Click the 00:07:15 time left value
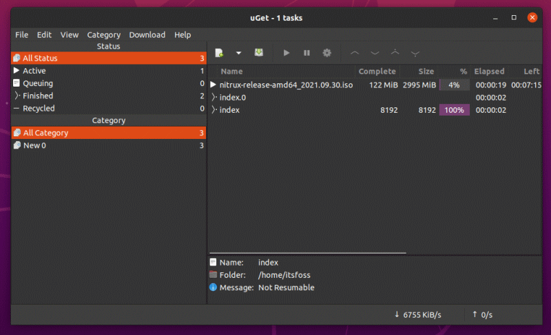The width and height of the screenshot is (551, 335). tap(526, 85)
